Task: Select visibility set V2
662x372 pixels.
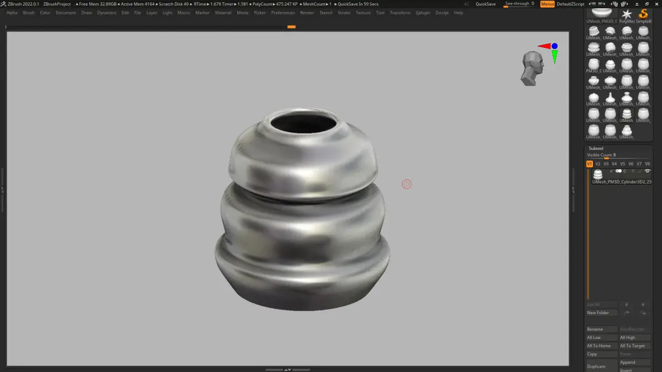Action: [x=597, y=164]
